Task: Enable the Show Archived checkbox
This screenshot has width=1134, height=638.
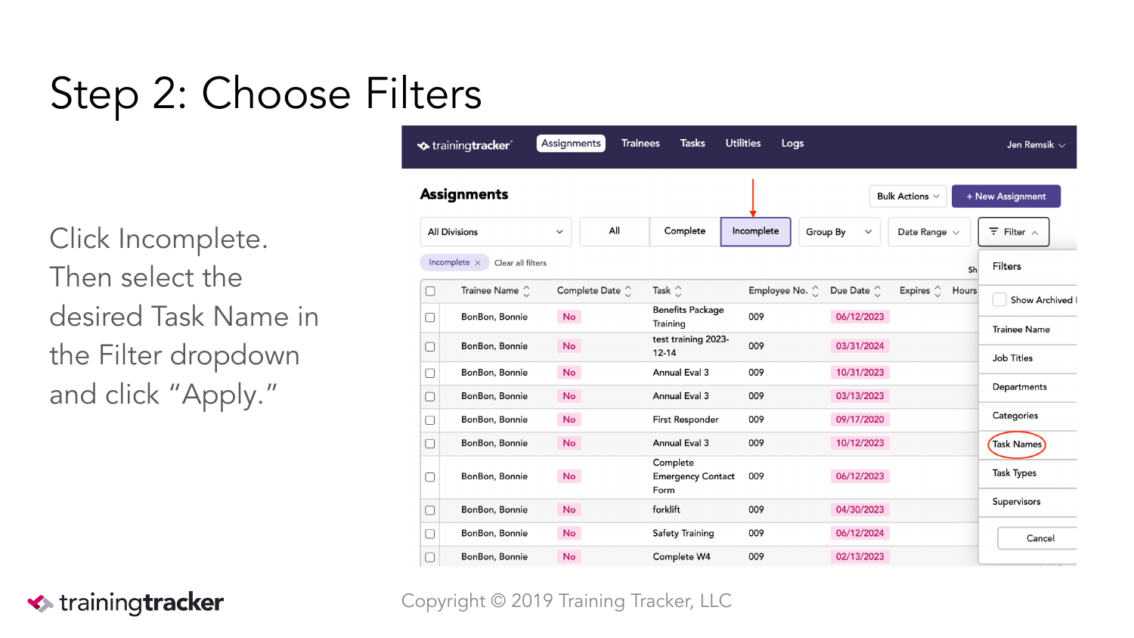Action: click(x=999, y=300)
